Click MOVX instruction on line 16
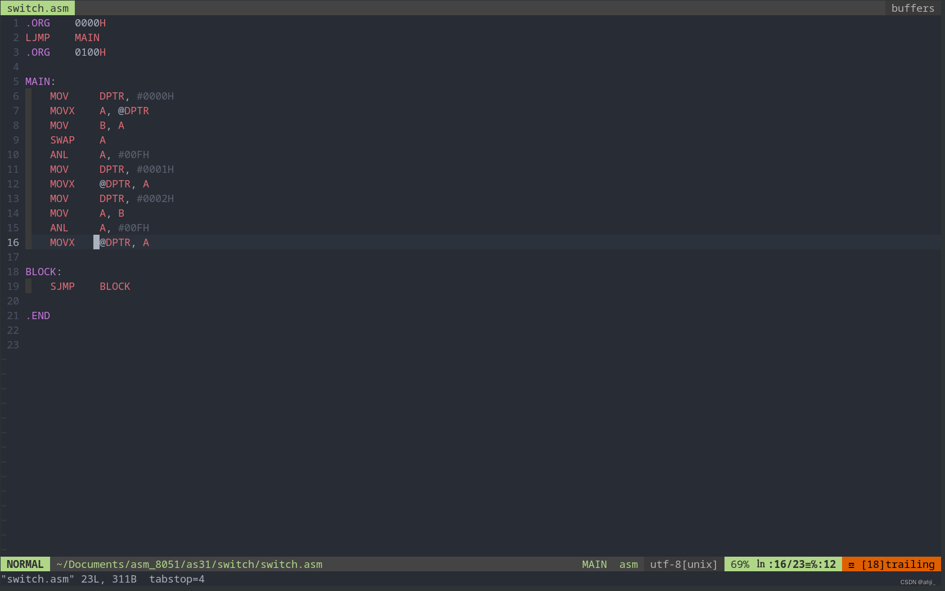945x591 pixels. pyautogui.click(x=62, y=243)
